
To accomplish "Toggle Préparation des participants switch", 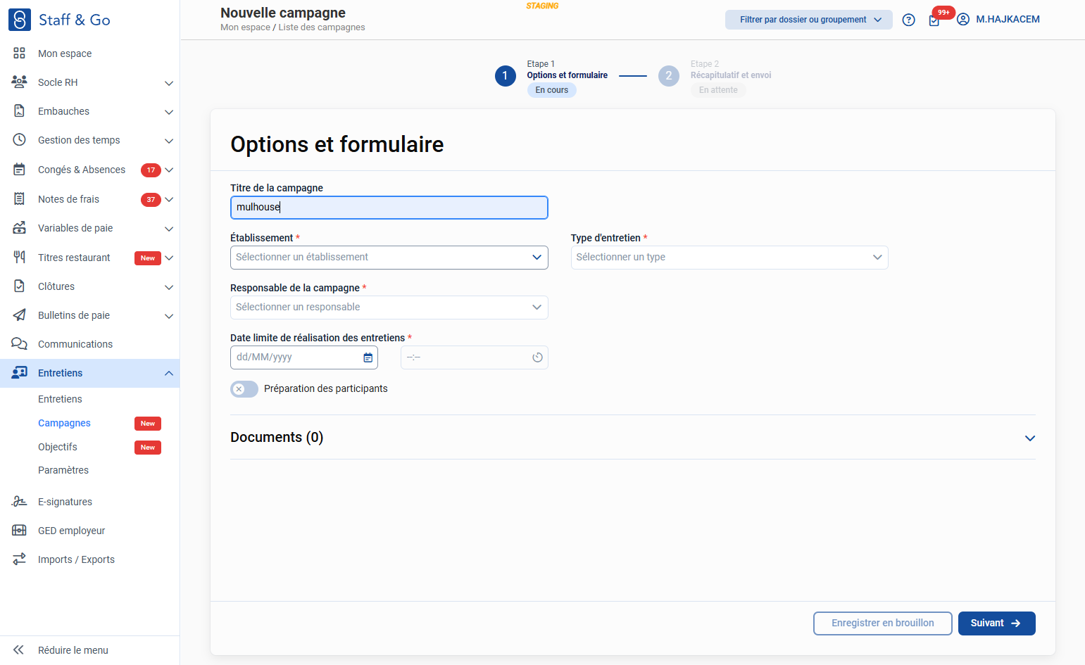I will [x=244, y=389].
